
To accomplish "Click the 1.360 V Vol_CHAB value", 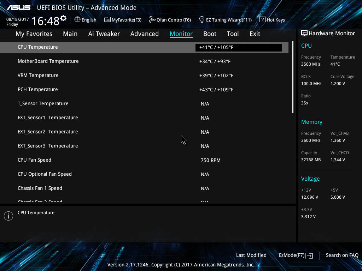I will tap(338, 140).
